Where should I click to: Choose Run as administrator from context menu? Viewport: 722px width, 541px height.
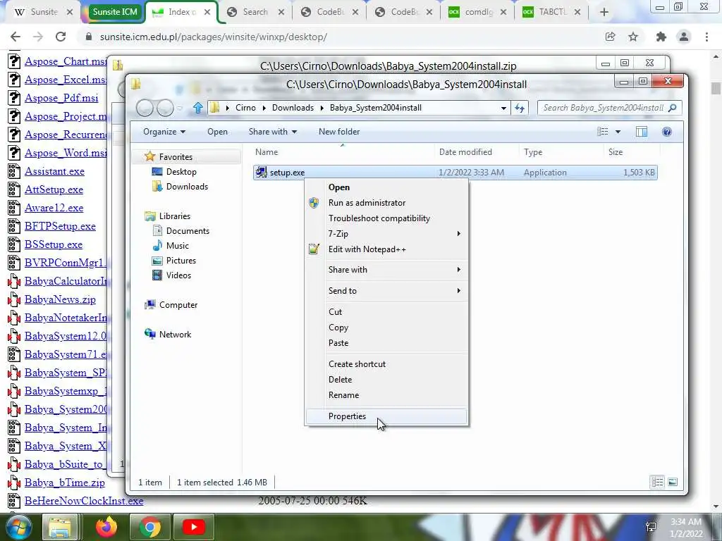pyautogui.click(x=367, y=202)
